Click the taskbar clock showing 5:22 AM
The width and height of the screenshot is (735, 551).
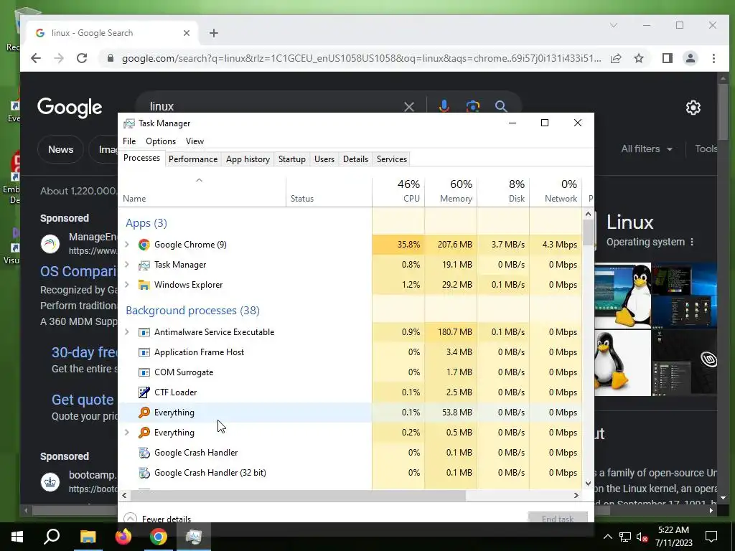tap(673, 537)
